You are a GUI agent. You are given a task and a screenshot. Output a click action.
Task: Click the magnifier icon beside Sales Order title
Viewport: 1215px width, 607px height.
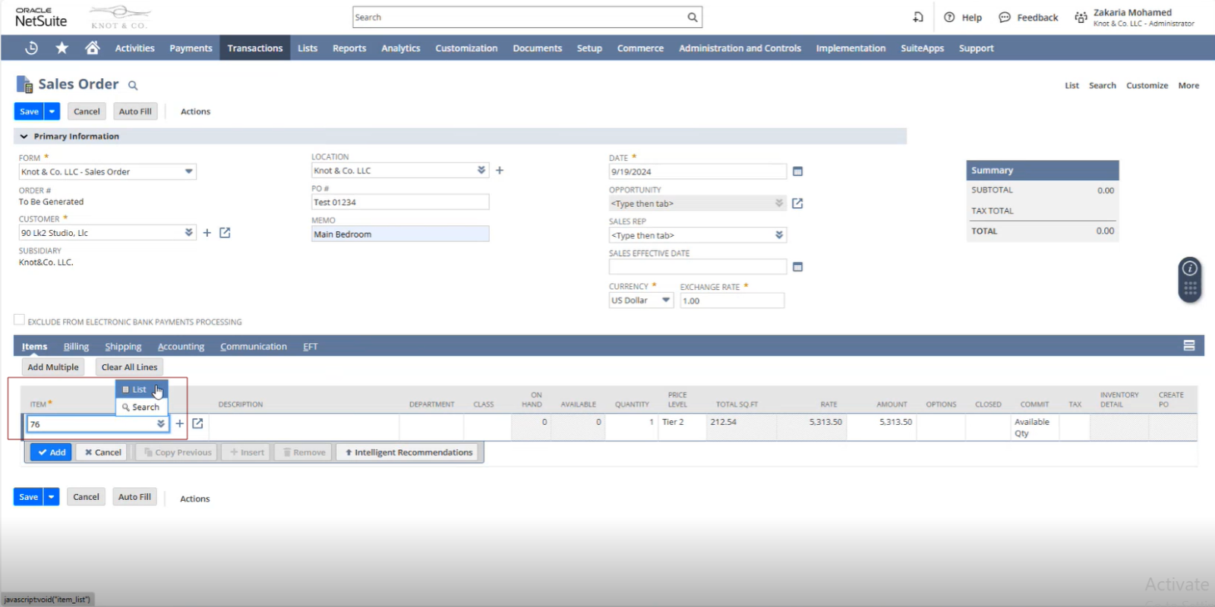[133, 86]
